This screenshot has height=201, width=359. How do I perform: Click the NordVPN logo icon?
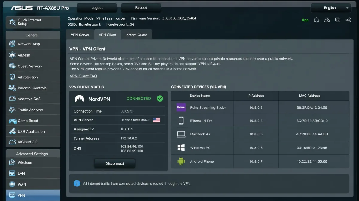click(x=79, y=99)
